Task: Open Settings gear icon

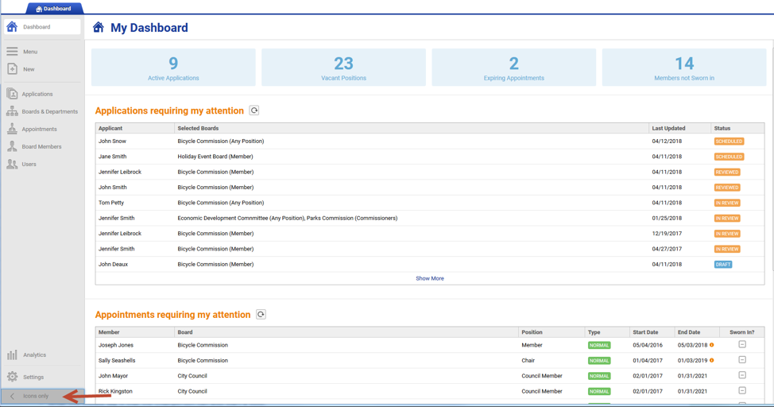Action: pos(13,377)
